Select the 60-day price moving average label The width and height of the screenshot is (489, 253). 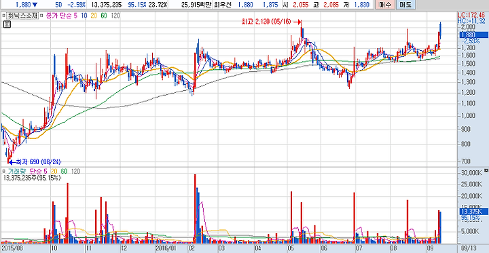tap(104, 16)
